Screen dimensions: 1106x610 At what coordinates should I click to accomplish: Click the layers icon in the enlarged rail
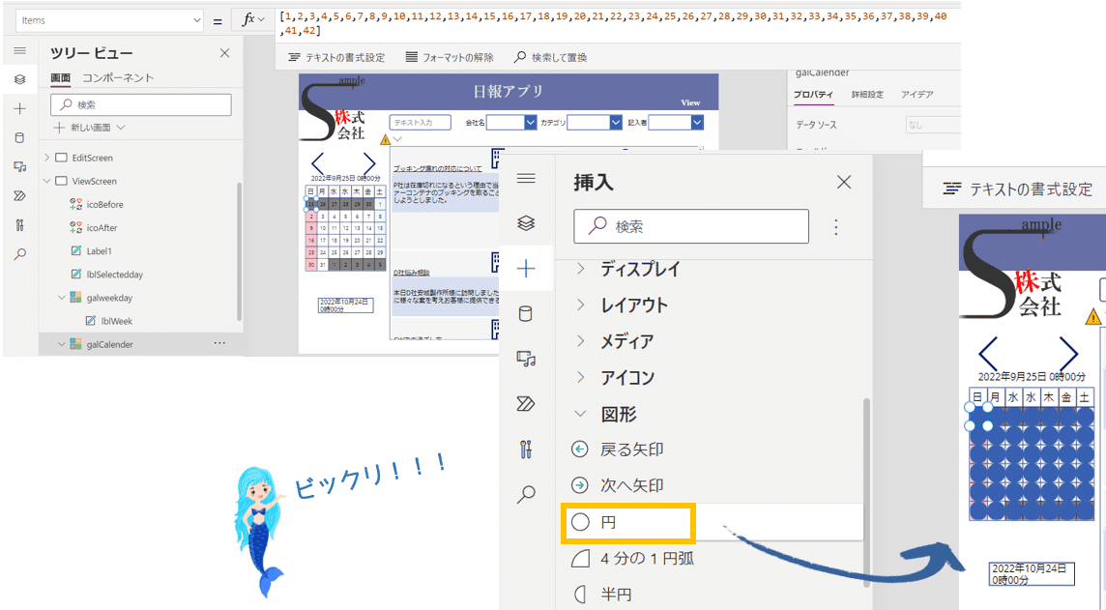pos(526,223)
